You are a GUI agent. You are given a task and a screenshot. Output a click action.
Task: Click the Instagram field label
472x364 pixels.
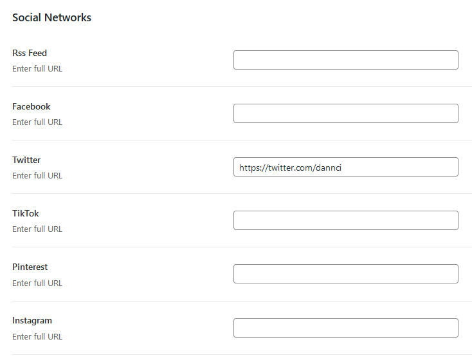(32, 320)
